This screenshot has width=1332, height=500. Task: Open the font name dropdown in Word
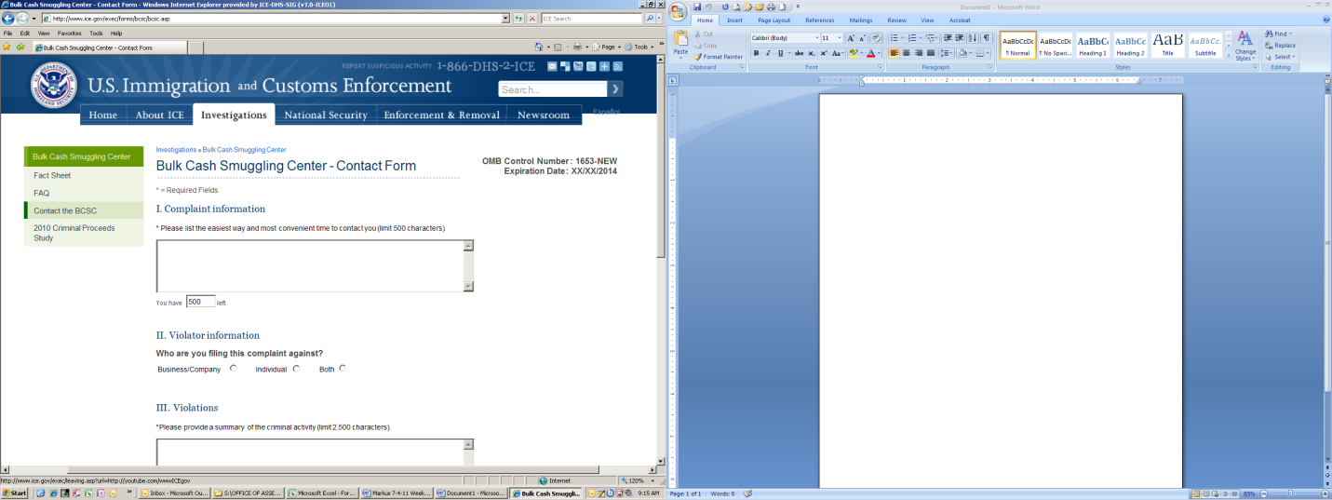pos(816,38)
